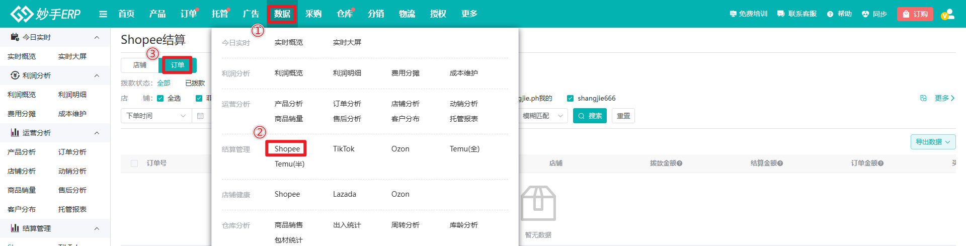
Task: Open the 下单时间 dropdown
Action: (156, 116)
